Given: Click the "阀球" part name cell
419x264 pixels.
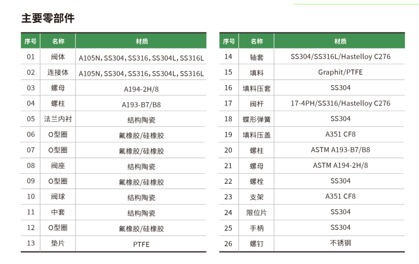Looking at the screenshot, I should tap(58, 197).
